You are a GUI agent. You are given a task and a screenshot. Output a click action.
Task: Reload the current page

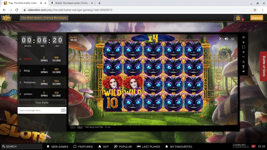coord(17,10)
